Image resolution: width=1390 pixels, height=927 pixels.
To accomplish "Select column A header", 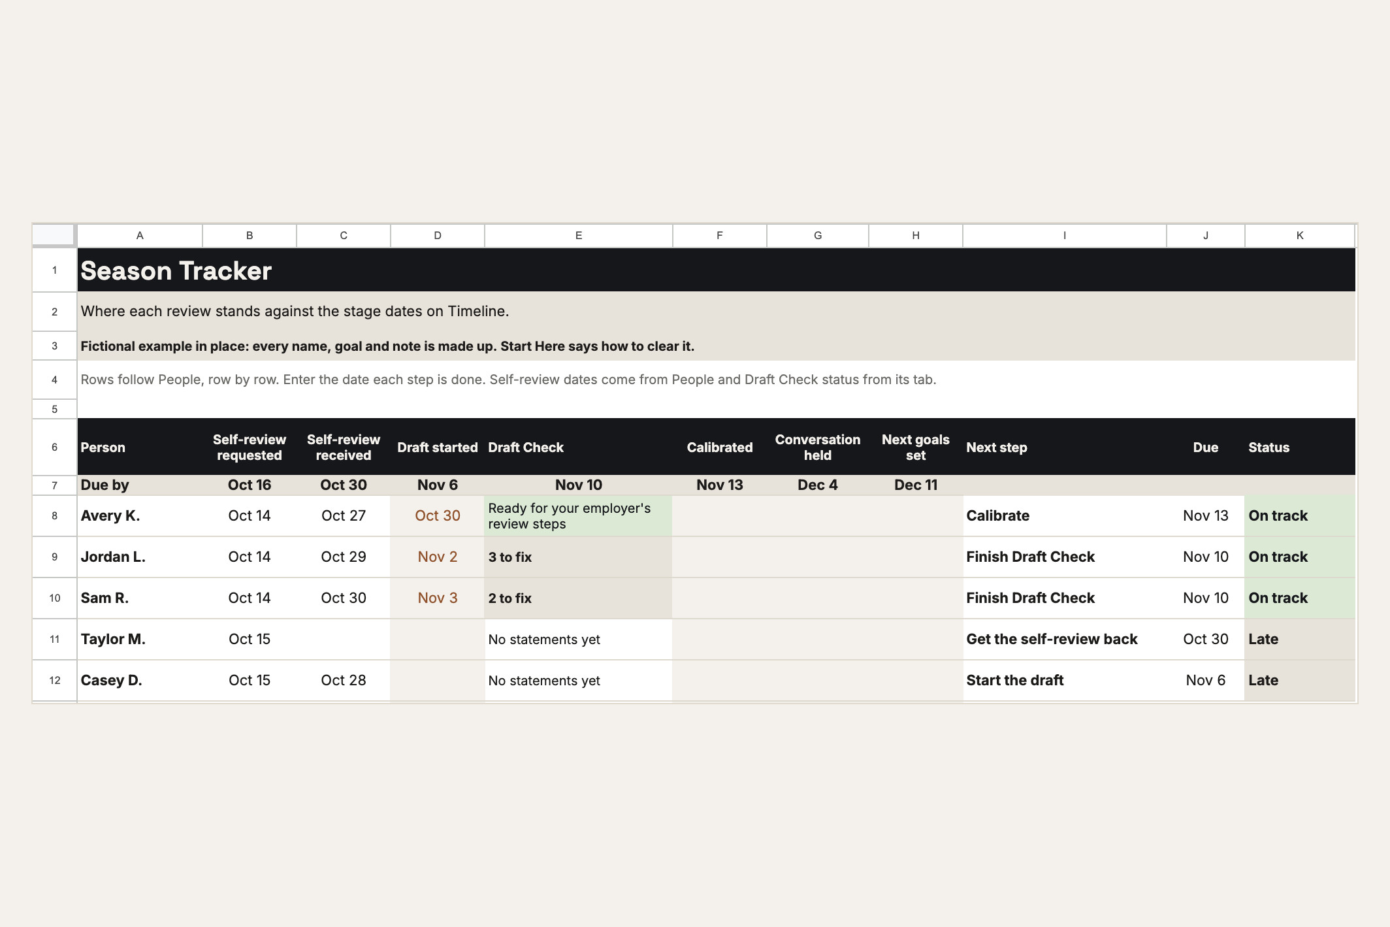I will [140, 236].
